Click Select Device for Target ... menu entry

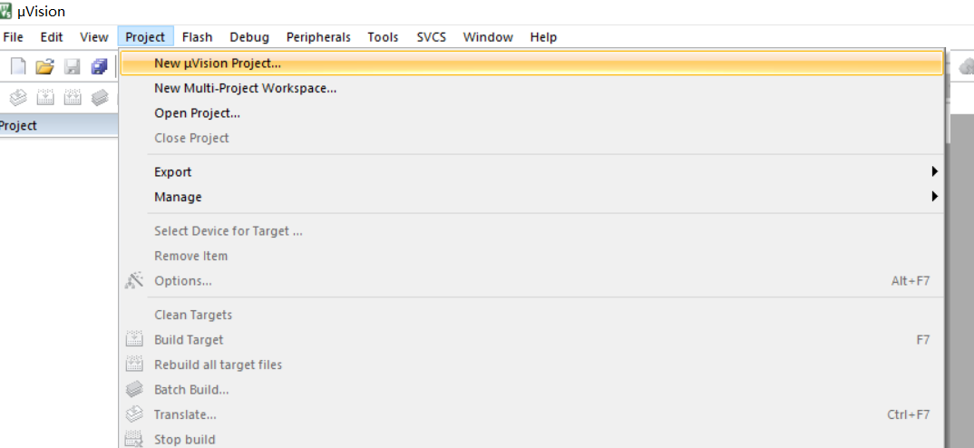point(531,231)
